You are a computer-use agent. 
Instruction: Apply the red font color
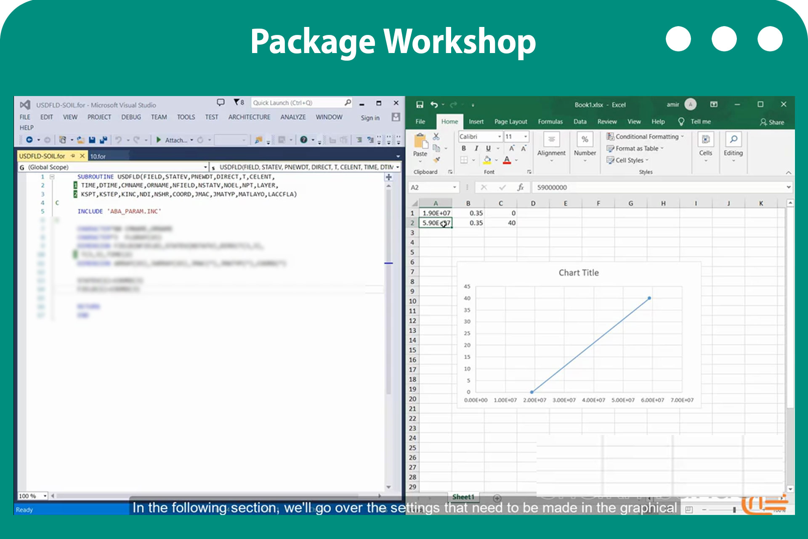coord(507,160)
